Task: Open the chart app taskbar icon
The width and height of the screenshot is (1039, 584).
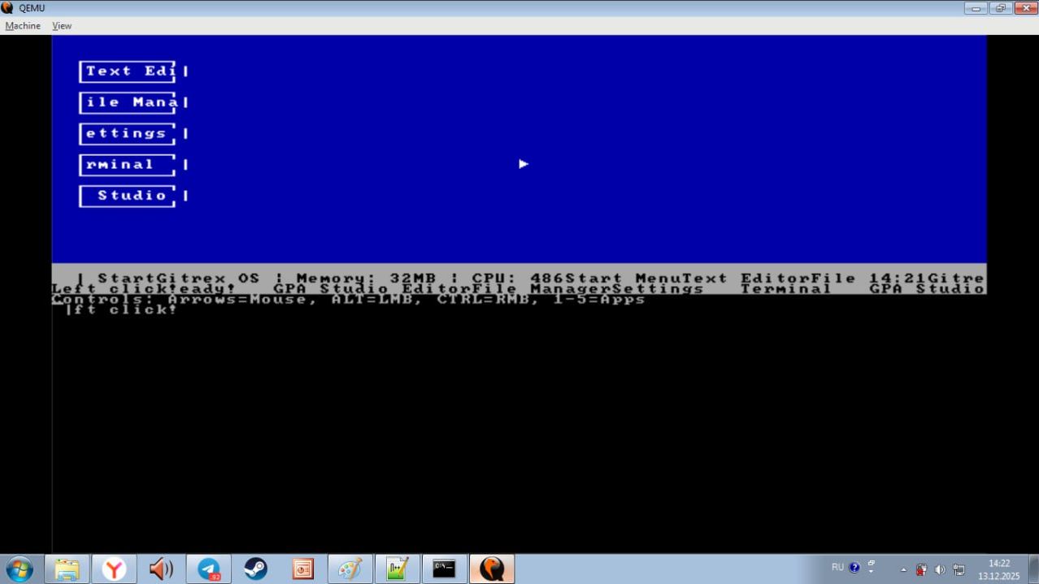Action: (x=397, y=569)
